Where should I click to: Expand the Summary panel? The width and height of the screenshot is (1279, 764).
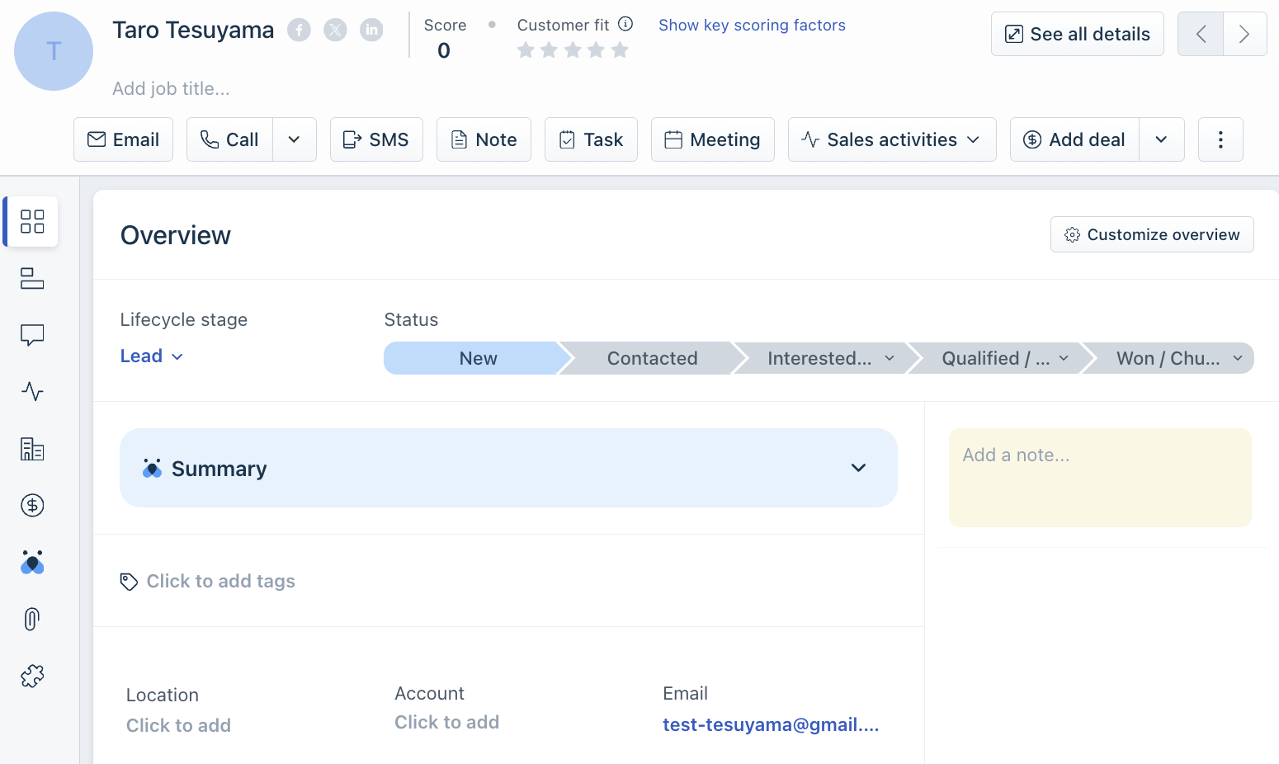coord(858,468)
